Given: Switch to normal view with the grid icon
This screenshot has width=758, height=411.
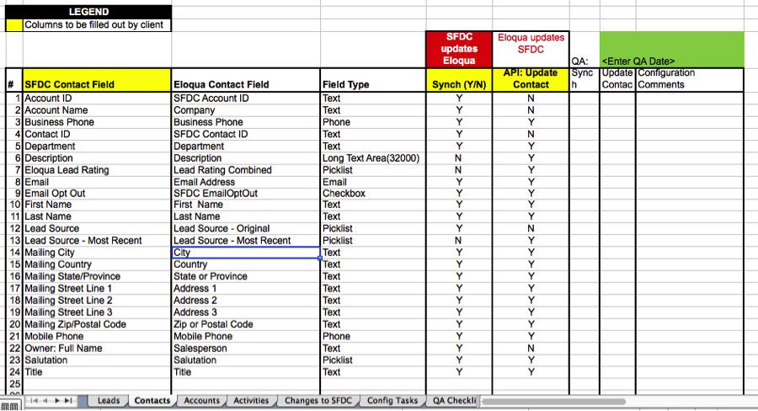Looking at the screenshot, I should coord(11,407).
